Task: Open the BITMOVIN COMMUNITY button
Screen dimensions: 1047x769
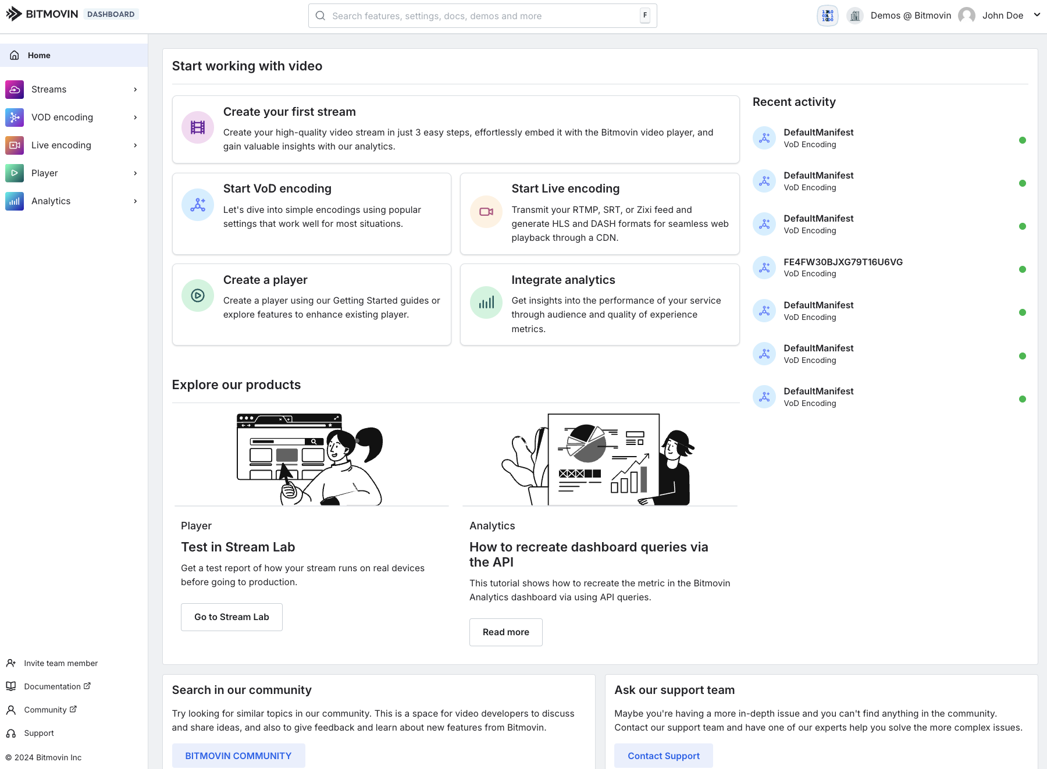Action: [238, 756]
